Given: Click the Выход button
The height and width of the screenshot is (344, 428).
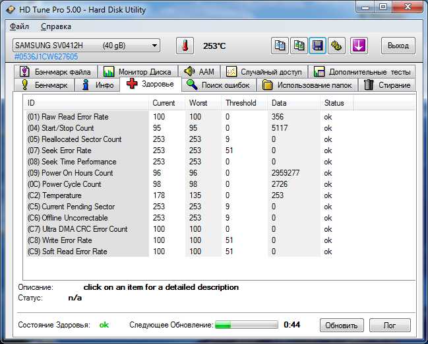Looking at the screenshot, I should tap(398, 46).
